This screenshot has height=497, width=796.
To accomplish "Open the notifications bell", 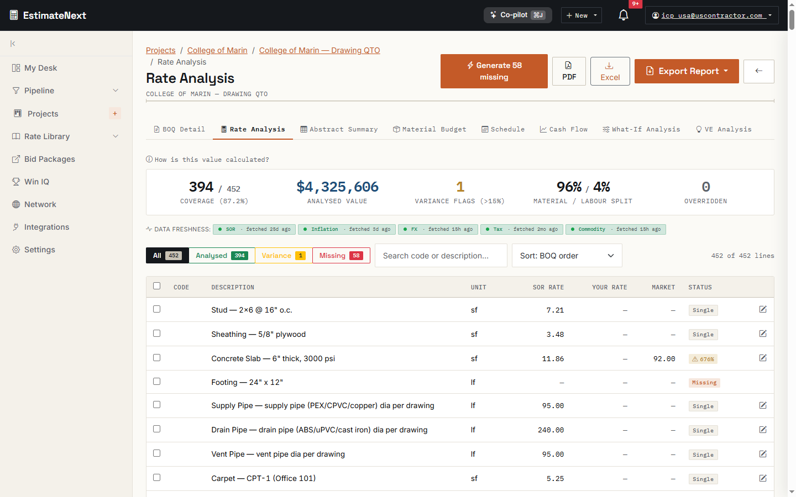I will tap(624, 15).
